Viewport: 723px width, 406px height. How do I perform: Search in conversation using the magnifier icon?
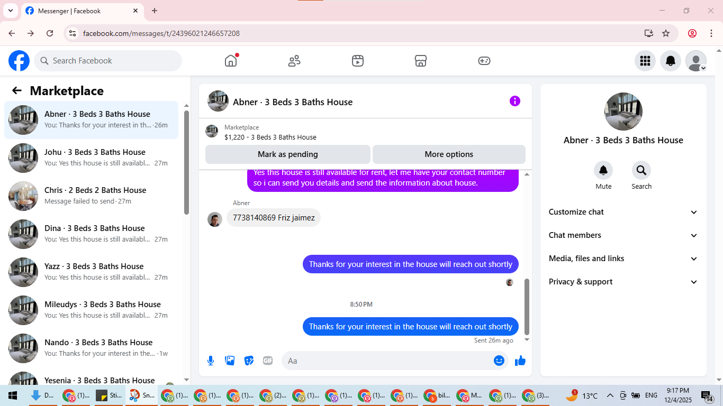[x=641, y=170]
